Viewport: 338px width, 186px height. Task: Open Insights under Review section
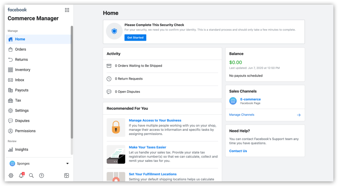tap(21, 149)
